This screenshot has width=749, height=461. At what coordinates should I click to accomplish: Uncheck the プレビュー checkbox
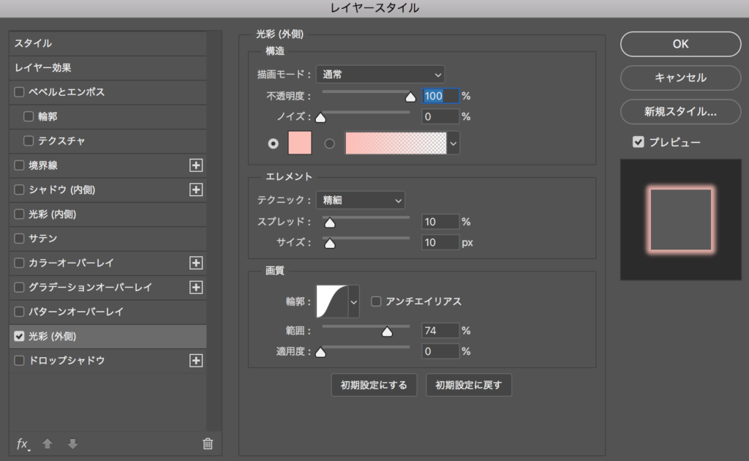pos(639,142)
